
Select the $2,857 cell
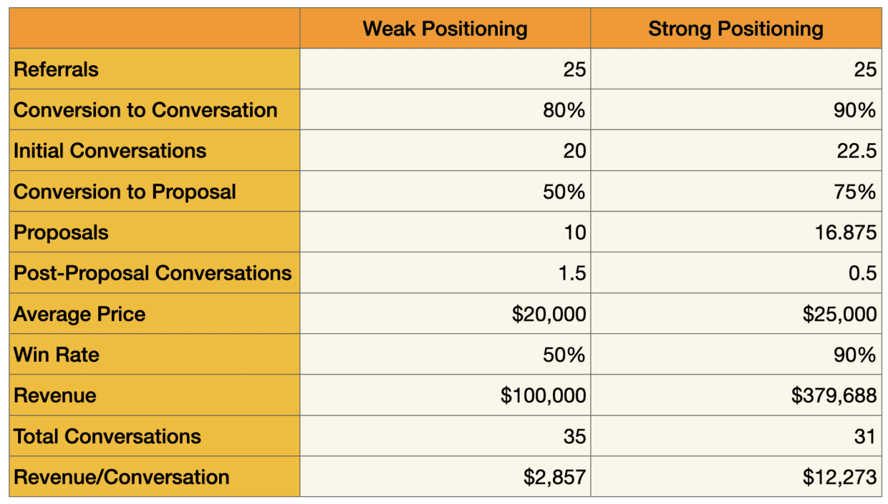(x=445, y=477)
